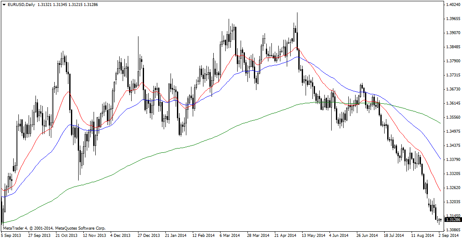
Task: Select the 2 Sep 2014 date label
Action: [448, 235]
